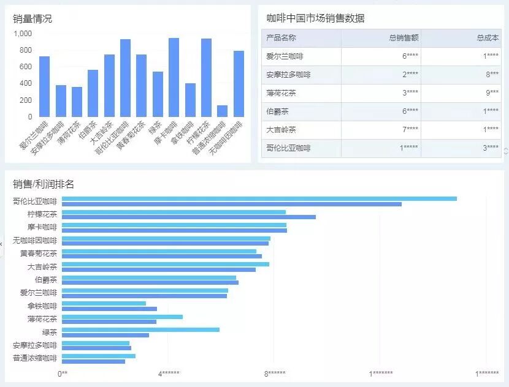Click the 咖啡中国市场销售数据 table title
Screen dimensions: 509x387
click(x=316, y=18)
